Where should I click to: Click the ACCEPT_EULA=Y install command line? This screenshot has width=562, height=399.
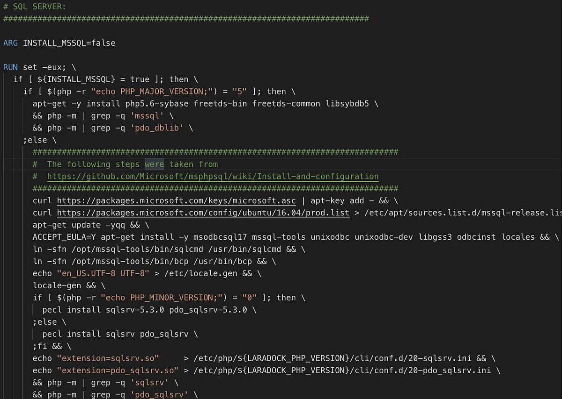click(x=187, y=237)
